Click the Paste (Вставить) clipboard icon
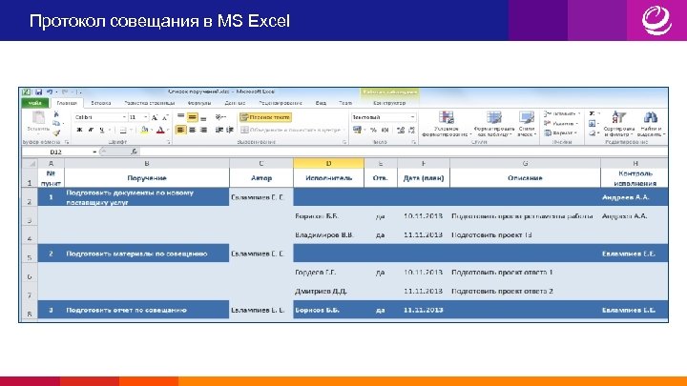Screen dimensions: 687x386 pos(38,117)
